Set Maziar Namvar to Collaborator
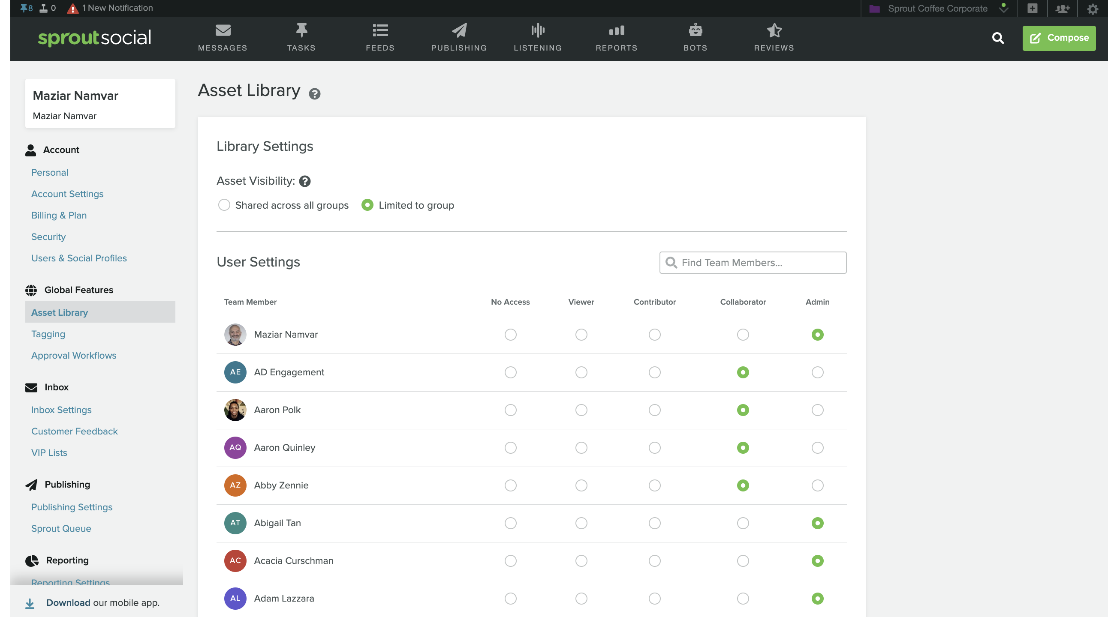The image size is (1108, 629). [x=743, y=335]
